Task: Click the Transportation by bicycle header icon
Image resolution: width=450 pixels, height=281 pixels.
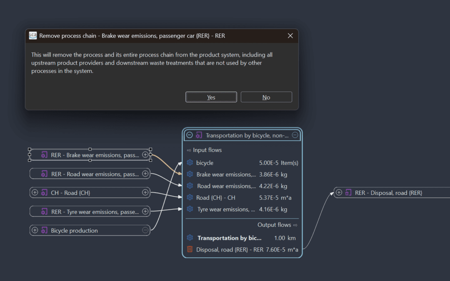Action: 199,135
